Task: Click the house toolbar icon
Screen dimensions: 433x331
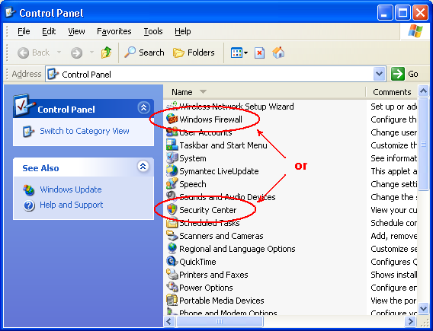Action: pos(278,53)
